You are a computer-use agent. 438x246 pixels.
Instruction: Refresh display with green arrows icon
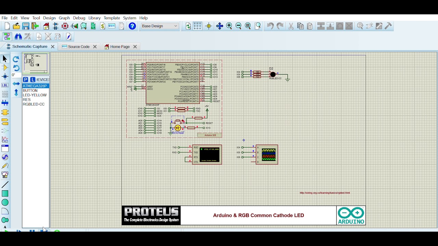coord(188,26)
